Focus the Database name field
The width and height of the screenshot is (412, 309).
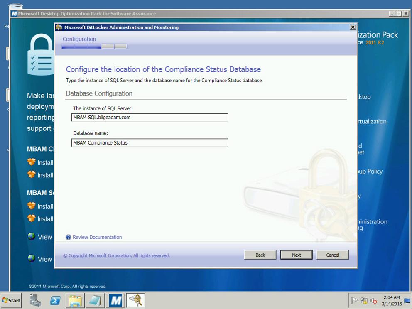point(150,143)
